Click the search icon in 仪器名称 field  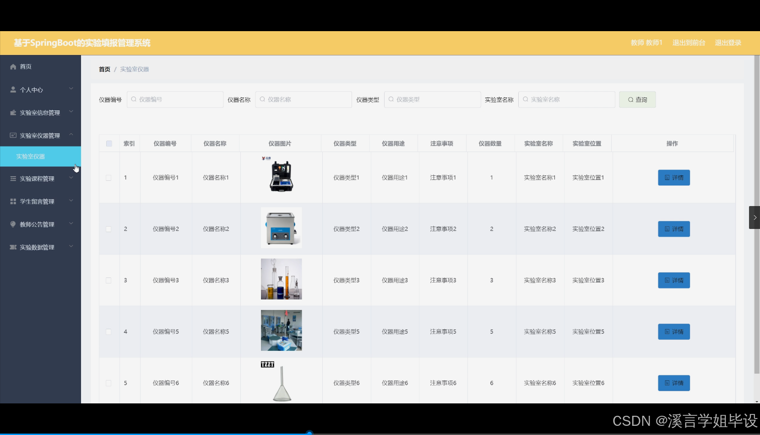pos(262,99)
